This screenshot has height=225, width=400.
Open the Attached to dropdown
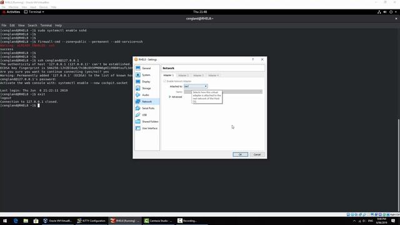pyautogui.click(x=196, y=86)
